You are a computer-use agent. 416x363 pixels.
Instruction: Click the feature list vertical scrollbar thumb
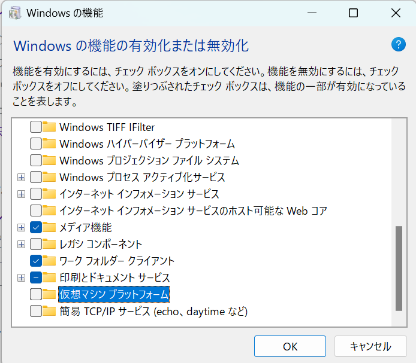coord(399,268)
